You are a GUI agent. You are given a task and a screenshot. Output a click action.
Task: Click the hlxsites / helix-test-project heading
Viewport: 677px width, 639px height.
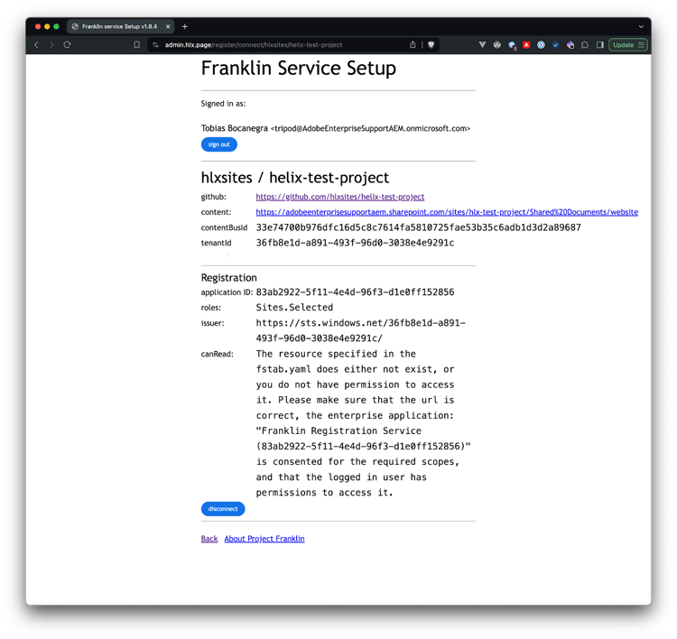tap(295, 178)
